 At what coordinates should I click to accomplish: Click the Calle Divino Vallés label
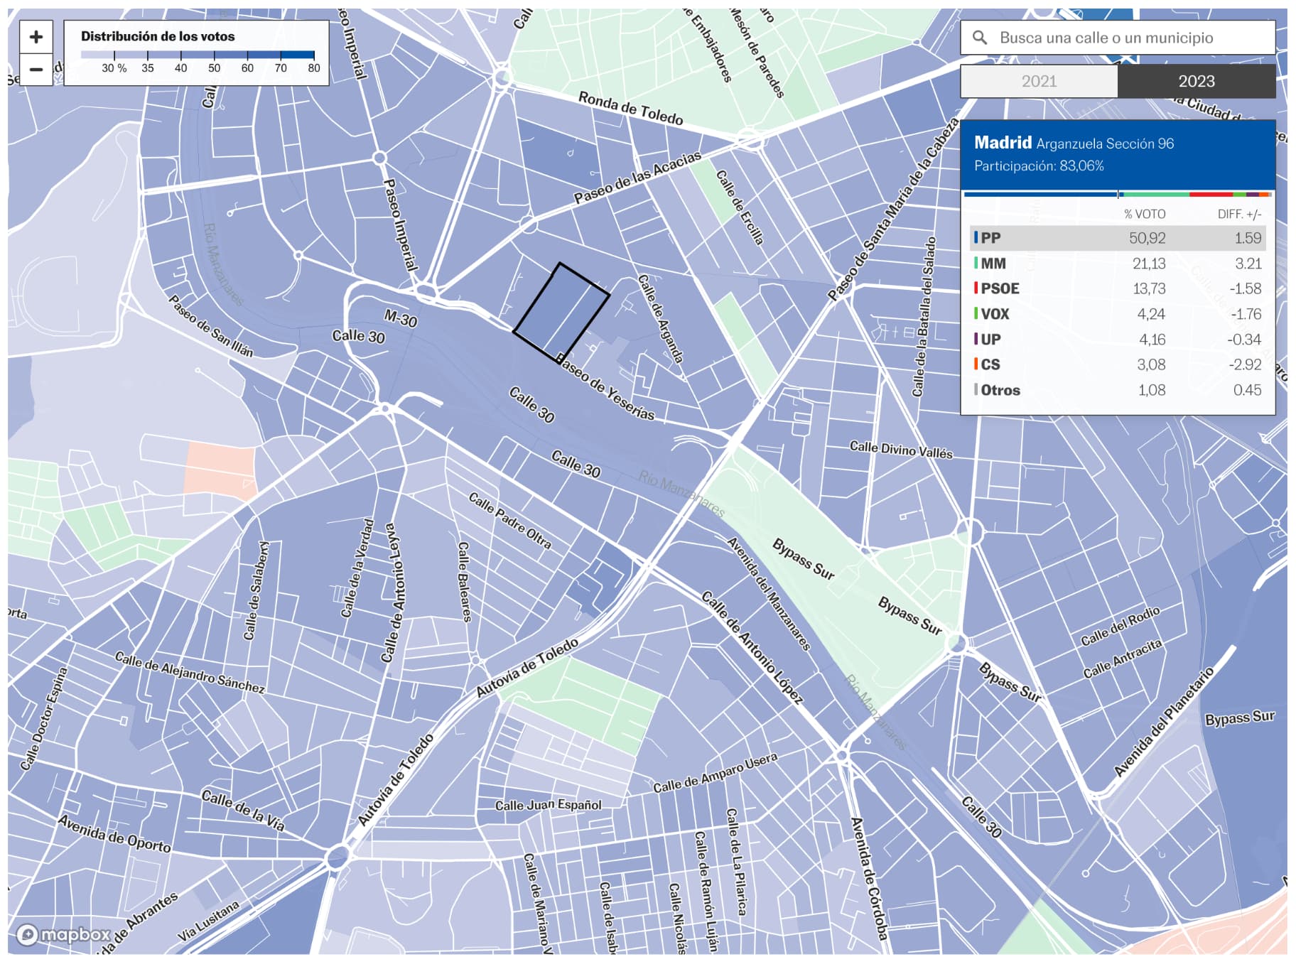coord(901,450)
